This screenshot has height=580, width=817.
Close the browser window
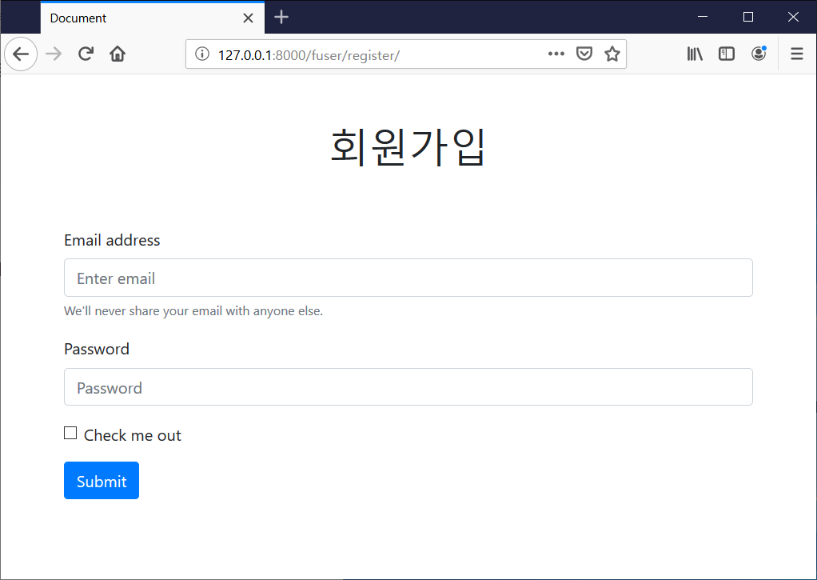(x=793, y=17)
